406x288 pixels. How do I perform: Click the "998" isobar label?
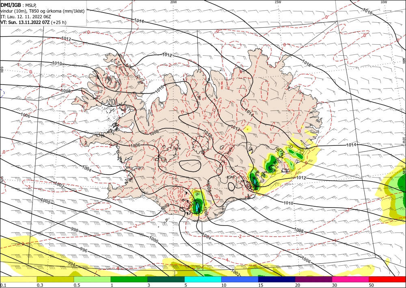point(74,230)
